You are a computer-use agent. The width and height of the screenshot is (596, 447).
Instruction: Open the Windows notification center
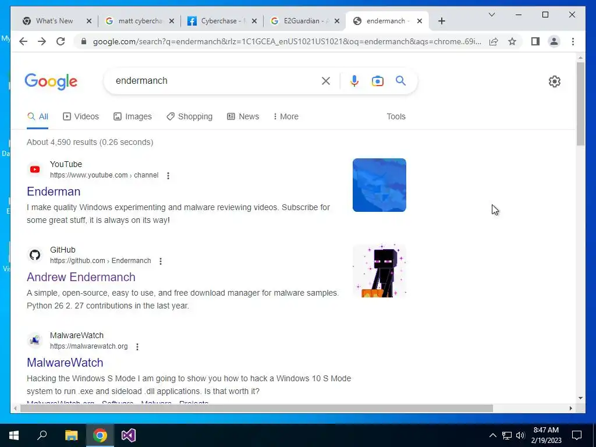tap(577, 435)
